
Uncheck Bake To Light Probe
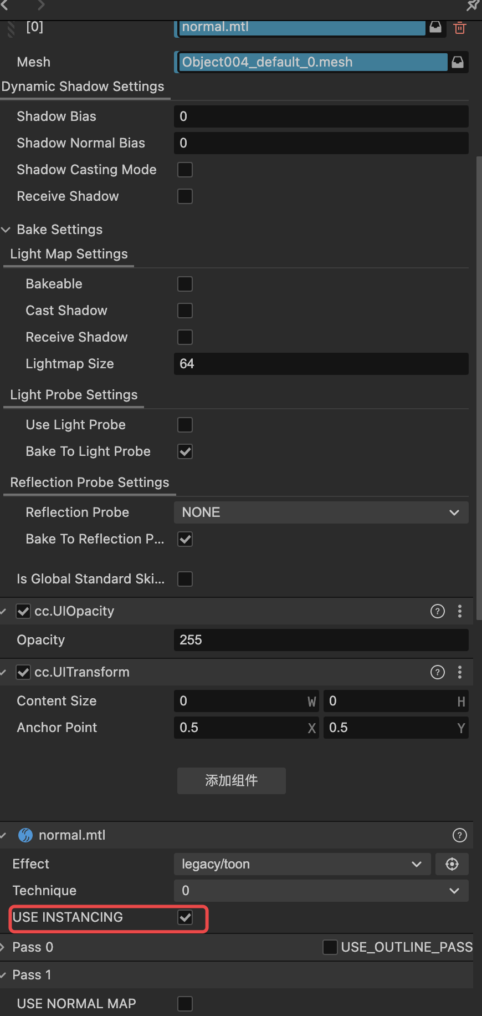tap(185, 451)
